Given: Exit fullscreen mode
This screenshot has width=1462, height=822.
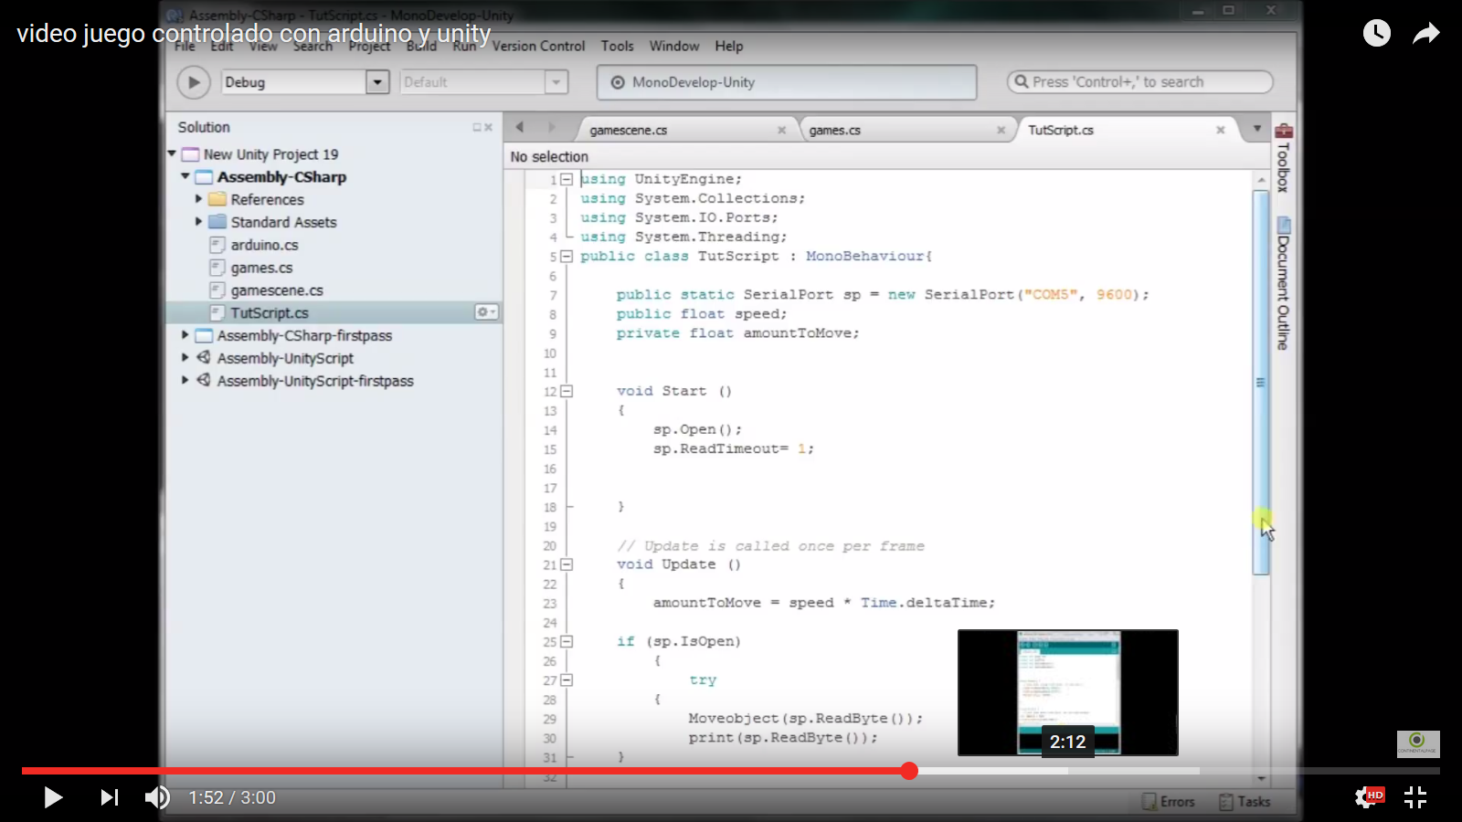Looking at the screenshot, I should 1415,797.
